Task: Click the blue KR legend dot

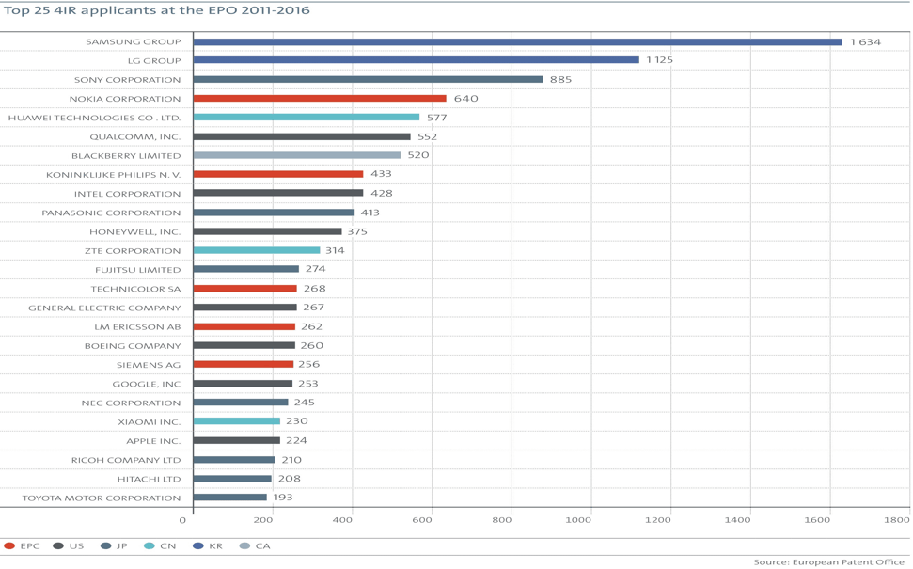Action: (x=198, y=546)
